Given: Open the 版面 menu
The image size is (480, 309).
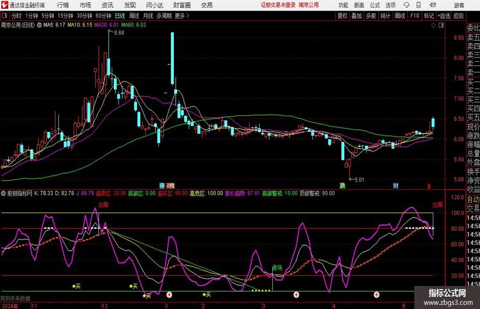Looking at the screenshot, I should pyautogui.click(x=359, y=5).
